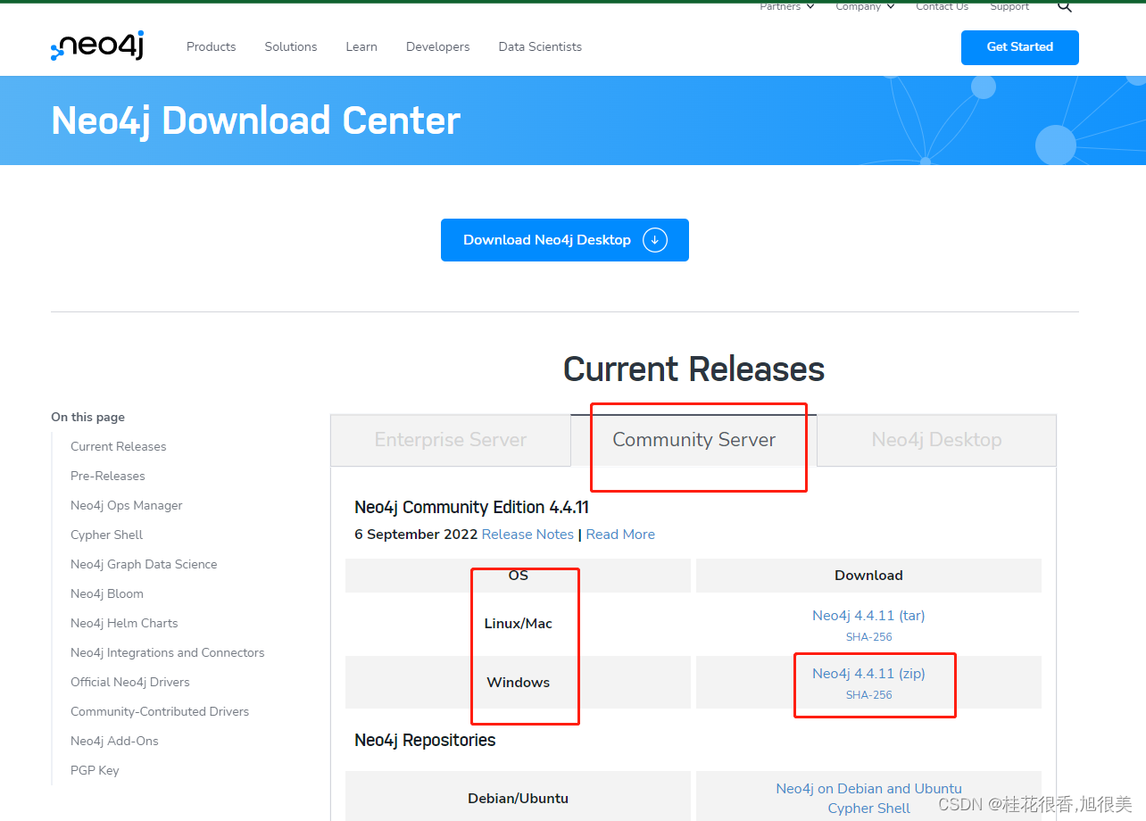Screen dimensions: 1146x821
Task: Click the Get Started button
Action: click(1019, 47)
